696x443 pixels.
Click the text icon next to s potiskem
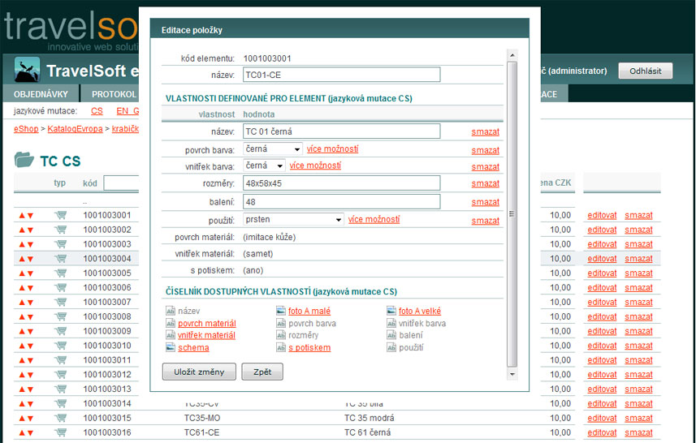(x=280, y=347)
